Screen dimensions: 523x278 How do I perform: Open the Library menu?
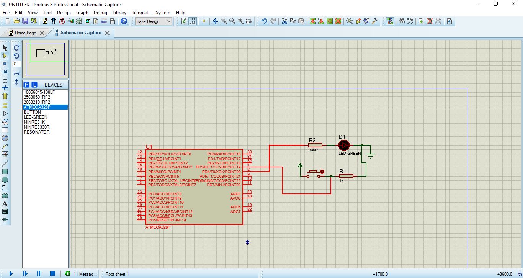(x=119, y=13)
